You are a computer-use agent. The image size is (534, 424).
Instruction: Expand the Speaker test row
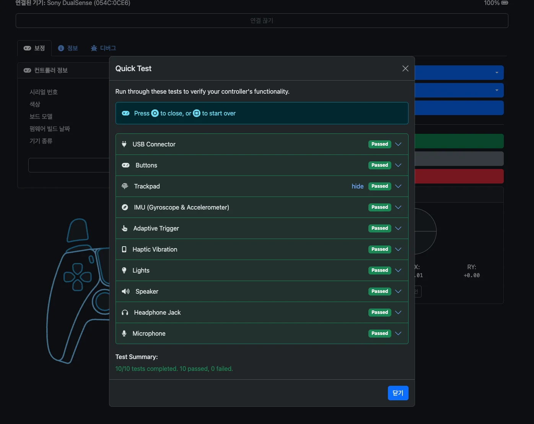[x=398, y=291]
